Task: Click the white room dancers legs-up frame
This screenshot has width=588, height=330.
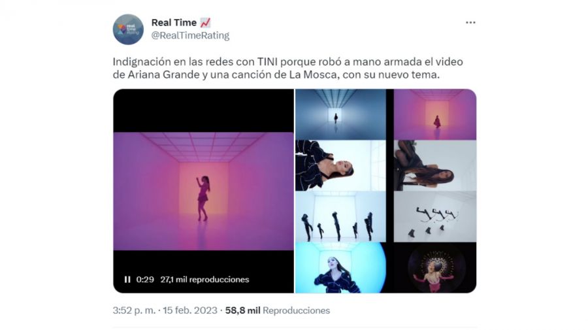Action: (x=435, y=217)
